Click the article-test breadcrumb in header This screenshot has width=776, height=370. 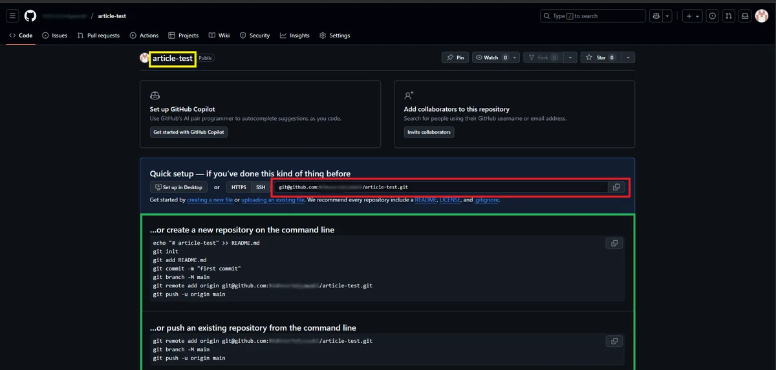(112, 16)
